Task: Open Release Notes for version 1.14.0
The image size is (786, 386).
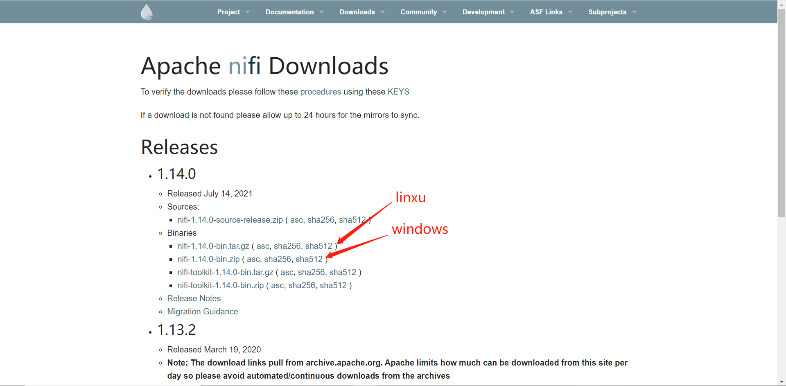Action: point(194,298)
